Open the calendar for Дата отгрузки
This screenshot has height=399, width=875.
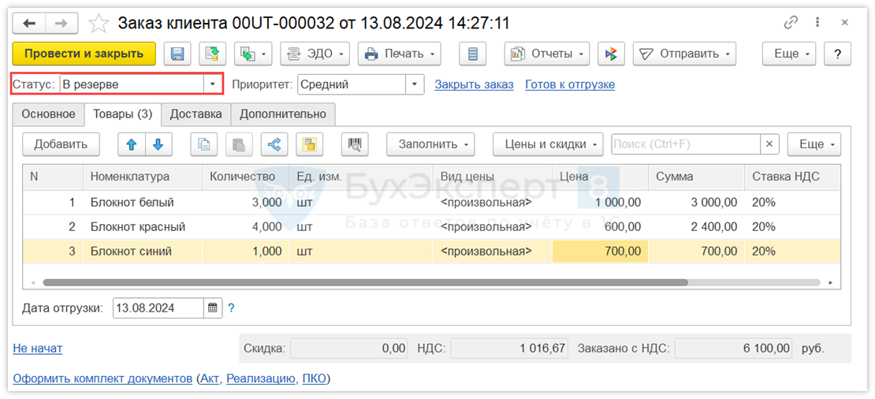pos(213,308)
